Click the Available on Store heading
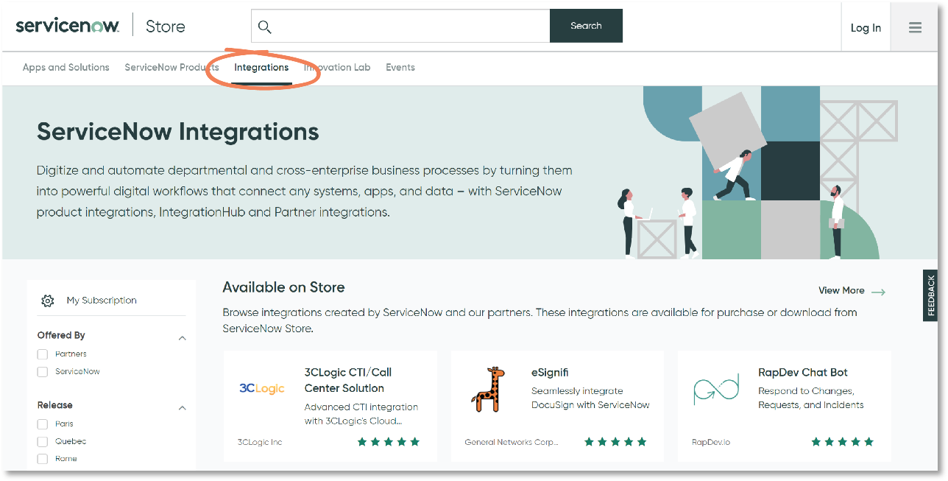 (x=283, y=287)
